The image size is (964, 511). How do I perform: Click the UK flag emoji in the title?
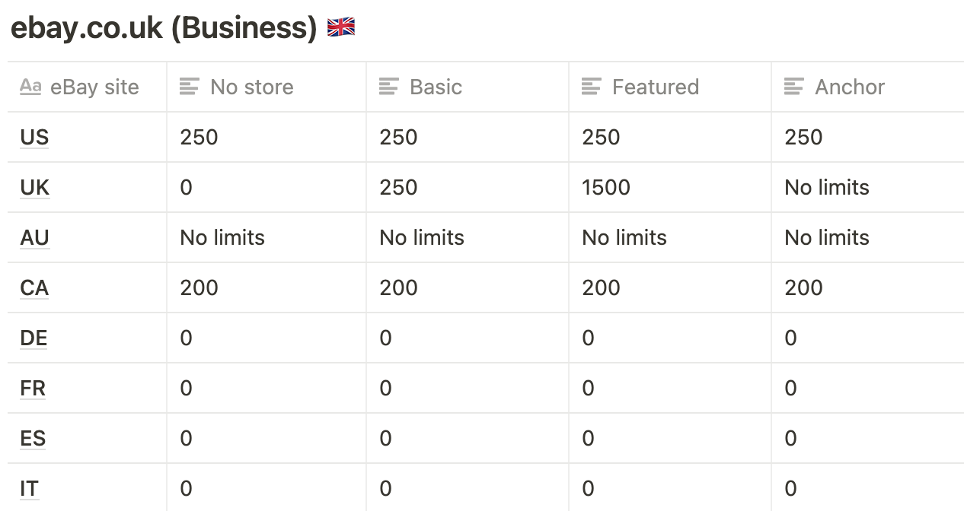pos(341,28)
